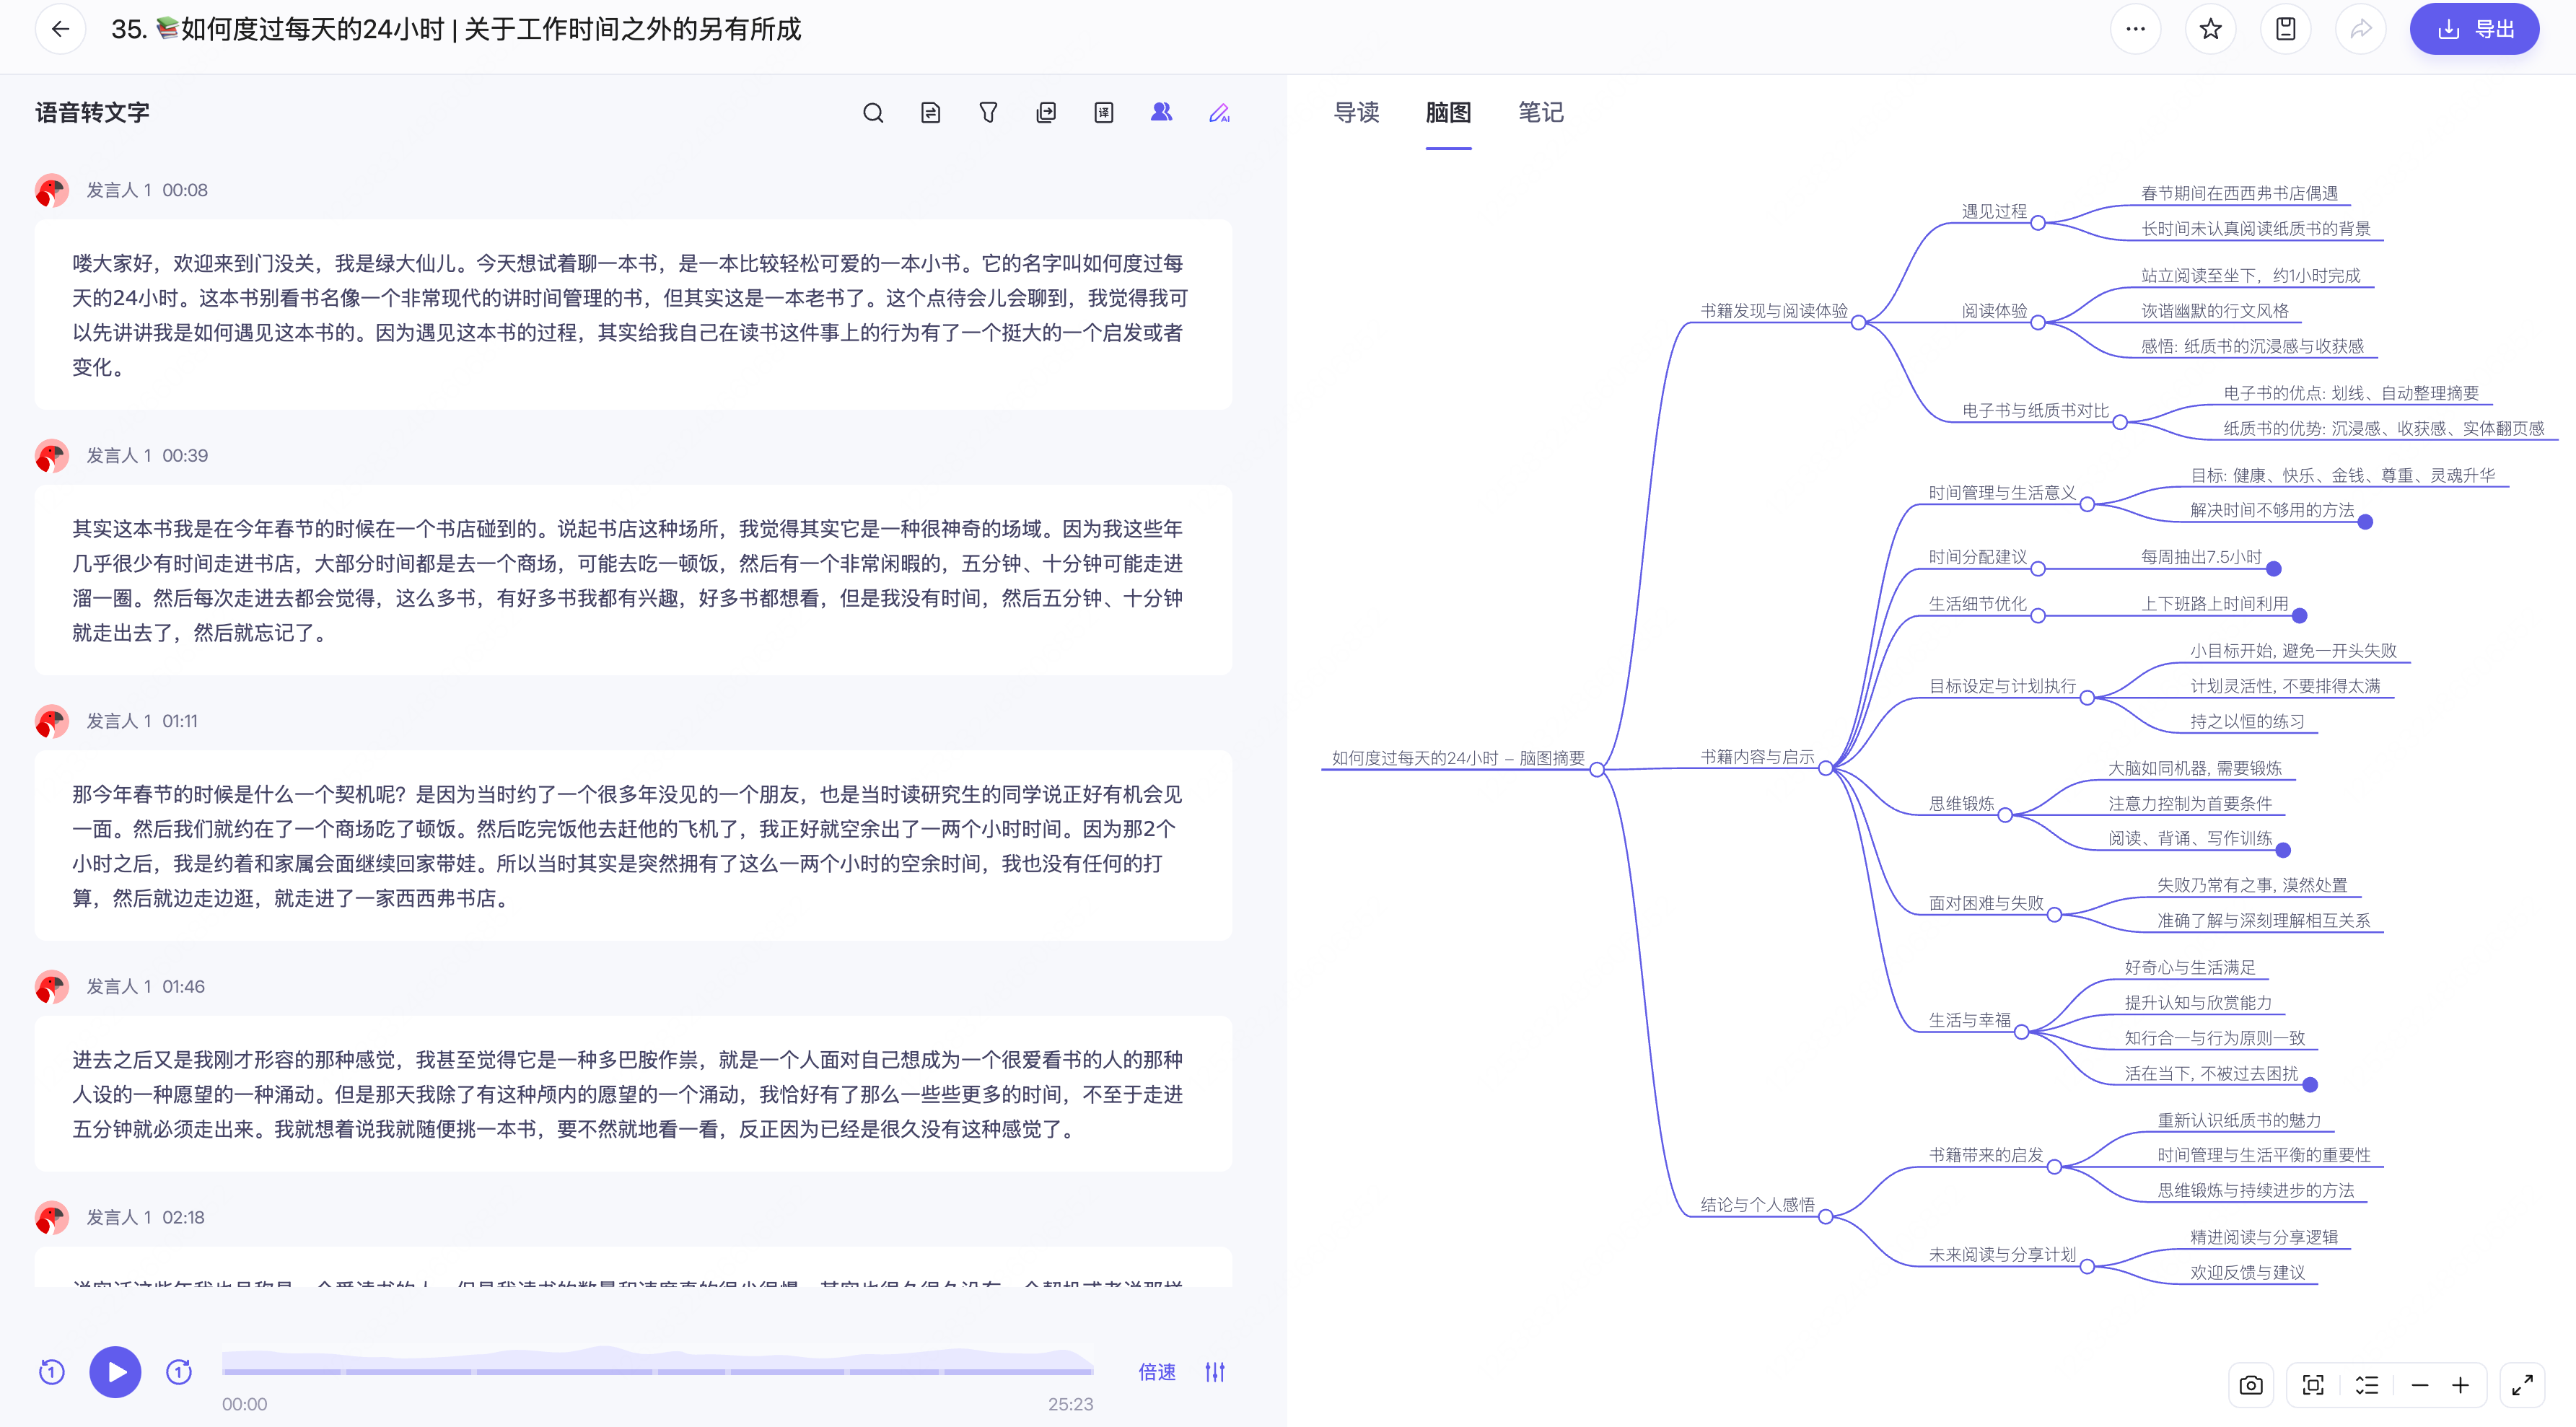Star this recording as a favorite
The image size is (2576, 1427).
[x=2210, y=29]
